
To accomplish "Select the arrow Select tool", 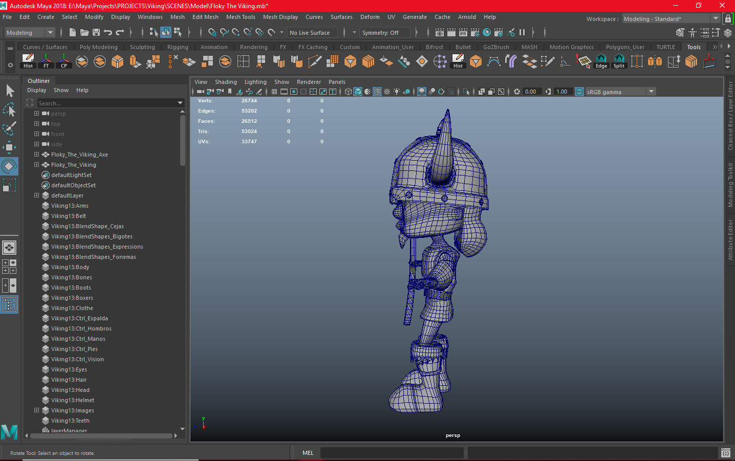I will pos(9,91).
